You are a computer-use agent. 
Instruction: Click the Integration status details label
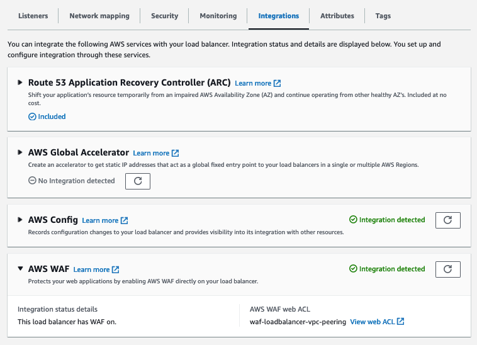click(57, 309)
